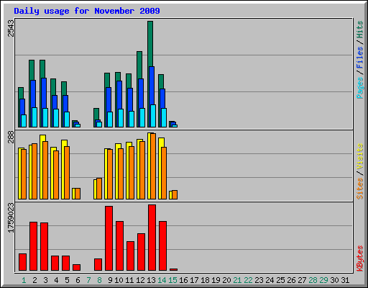This screenshot has height=288, width=368.
Task: Click day "31" on the date axis
Action: [345, 280]
